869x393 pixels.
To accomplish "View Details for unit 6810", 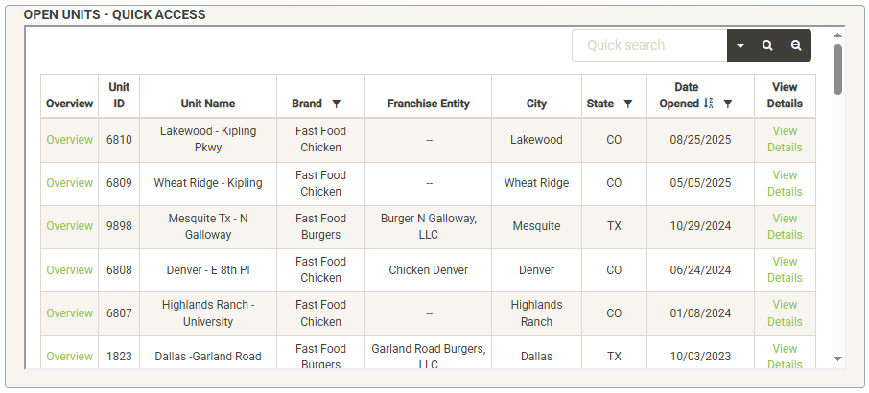I will point(785,140).
